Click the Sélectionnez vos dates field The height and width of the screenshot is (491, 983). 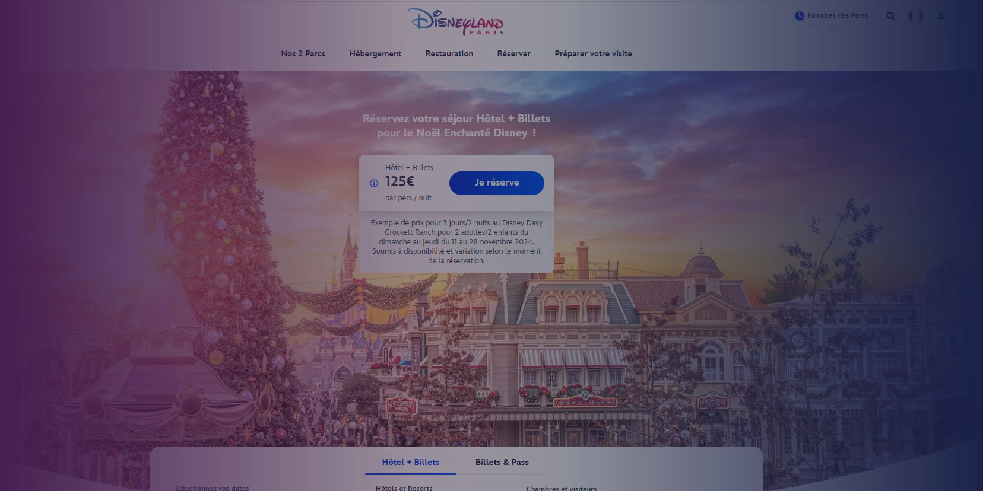click(x=212, y=488)
